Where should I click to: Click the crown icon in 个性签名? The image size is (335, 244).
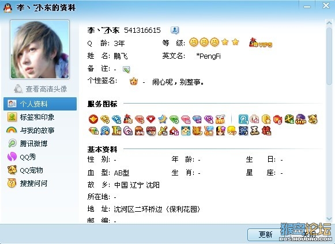click(134, 81)
